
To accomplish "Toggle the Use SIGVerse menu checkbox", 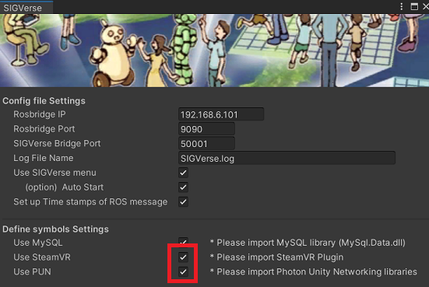I will pyautogui.click(x=183, y=173).
